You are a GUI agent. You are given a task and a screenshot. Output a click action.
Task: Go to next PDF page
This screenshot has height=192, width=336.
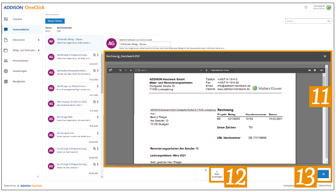(131, 70)
